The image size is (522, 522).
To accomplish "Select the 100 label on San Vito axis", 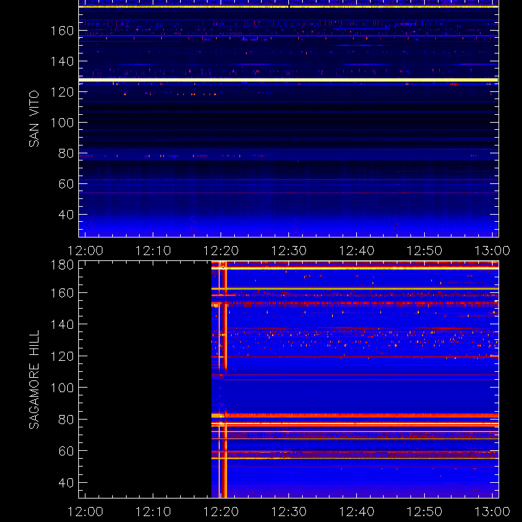I will pyautogui.click(x=62, y=123).
